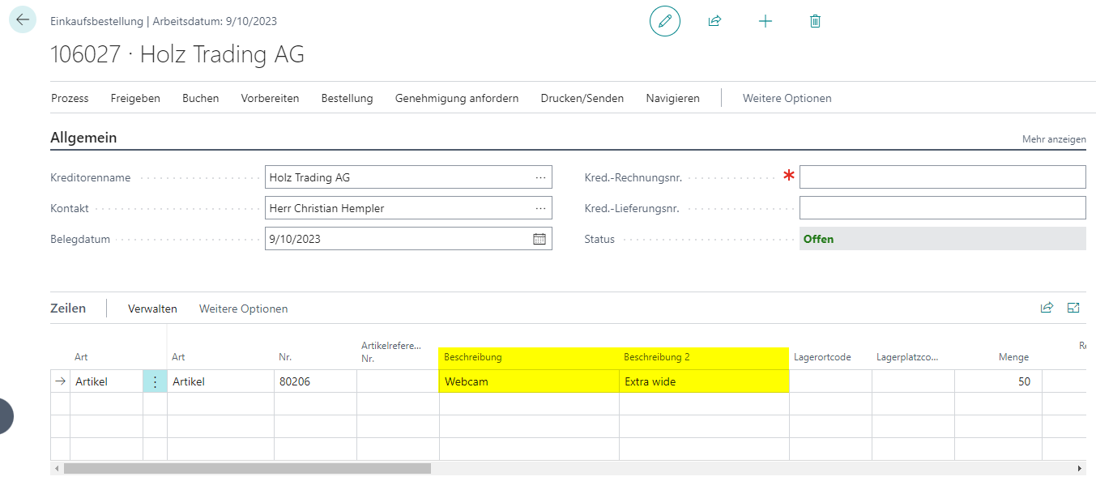Click the pencil edit icon
This screenshot has width=1096, height=481.
pyautogui.click(x=665, y=22)
